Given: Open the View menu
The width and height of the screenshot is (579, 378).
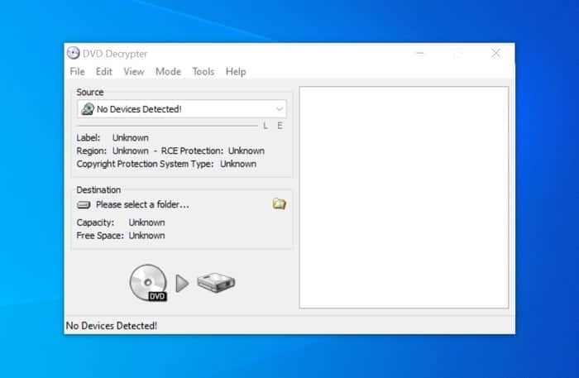Looking at the screenshot, I should tap(134, 72).
